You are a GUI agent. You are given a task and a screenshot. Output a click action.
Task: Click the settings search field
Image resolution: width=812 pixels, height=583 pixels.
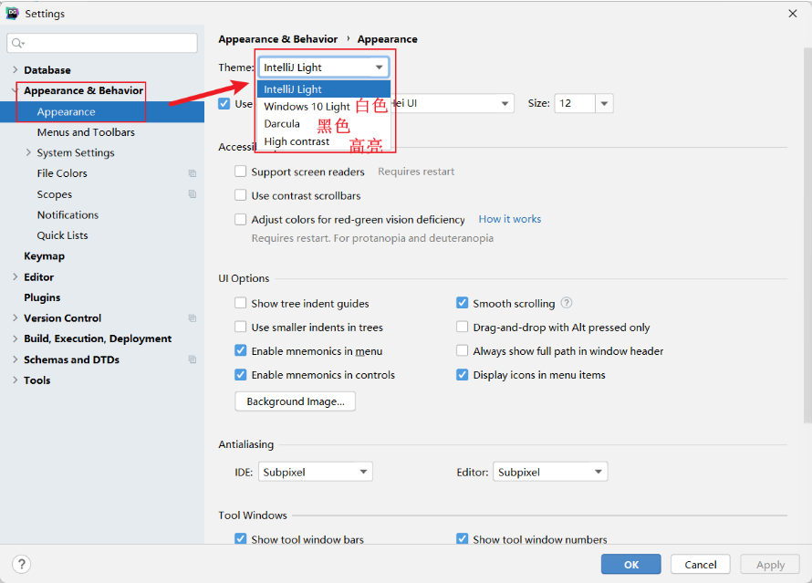pyautogui.click(x=102, y=43)
